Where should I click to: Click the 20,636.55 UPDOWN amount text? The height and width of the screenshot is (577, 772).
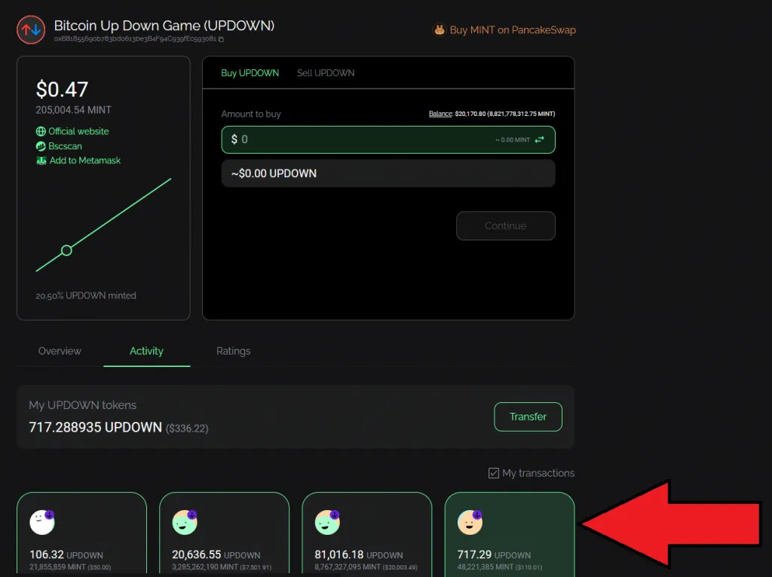(x=216, y=555)
